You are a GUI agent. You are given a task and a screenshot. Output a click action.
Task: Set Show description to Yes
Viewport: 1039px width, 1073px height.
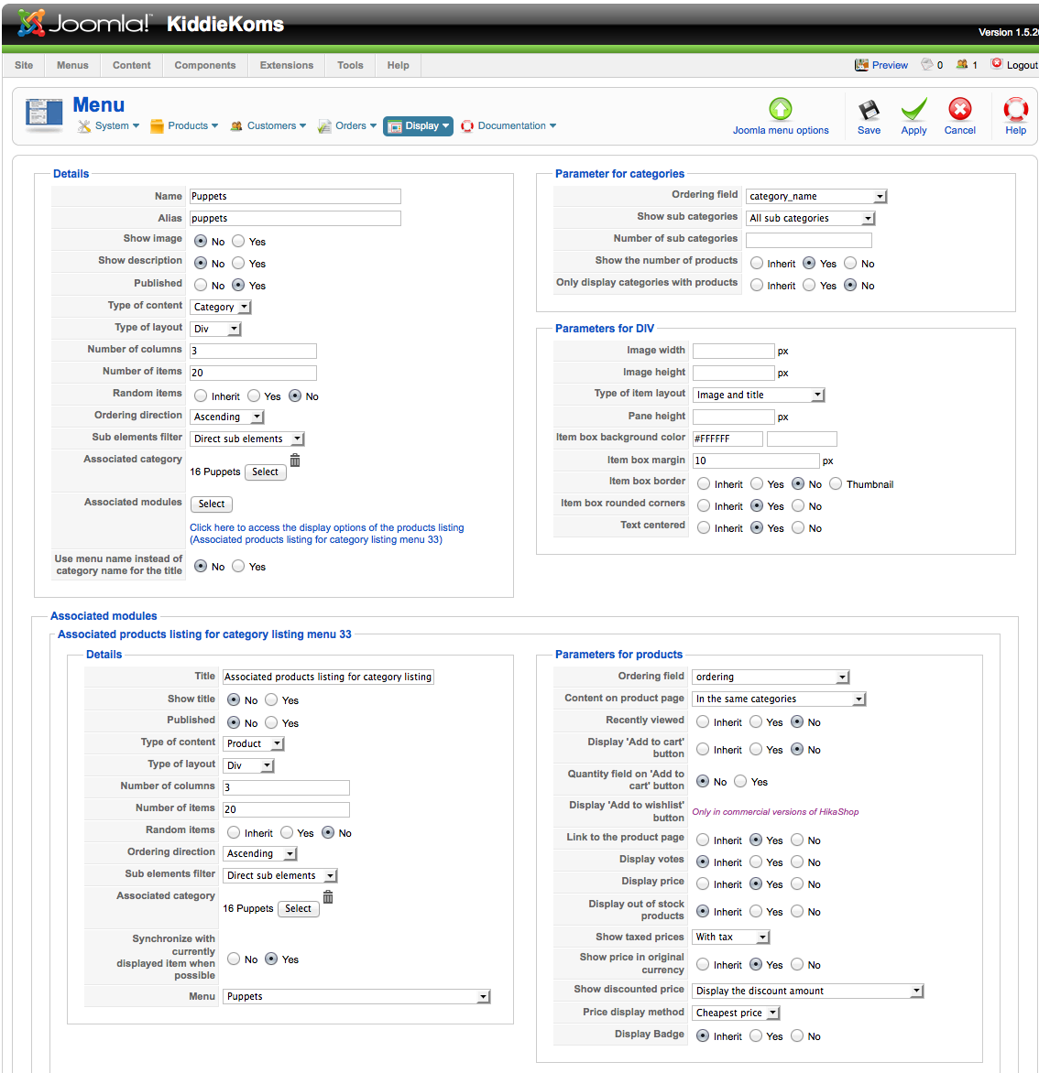(x=237, y=264)
